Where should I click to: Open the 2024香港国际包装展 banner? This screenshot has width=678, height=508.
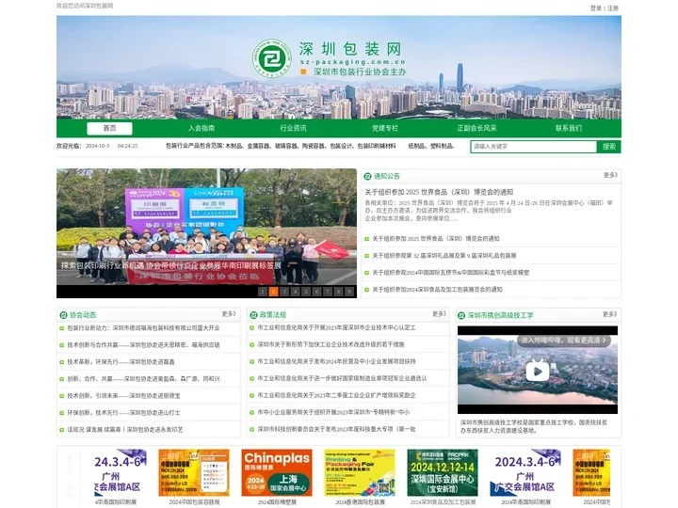(x=360, y=472)
